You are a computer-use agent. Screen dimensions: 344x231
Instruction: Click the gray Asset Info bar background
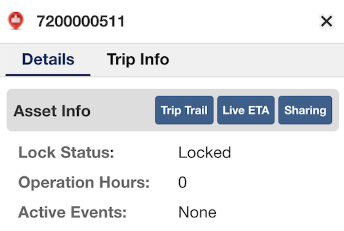pos(123,111)
